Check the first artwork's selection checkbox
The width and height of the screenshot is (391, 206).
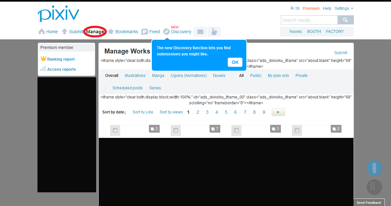[115, 130]
